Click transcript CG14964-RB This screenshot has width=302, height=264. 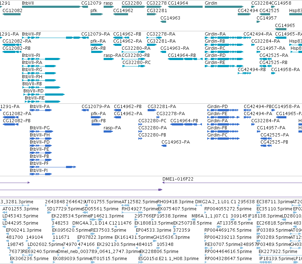click(182, 55)
